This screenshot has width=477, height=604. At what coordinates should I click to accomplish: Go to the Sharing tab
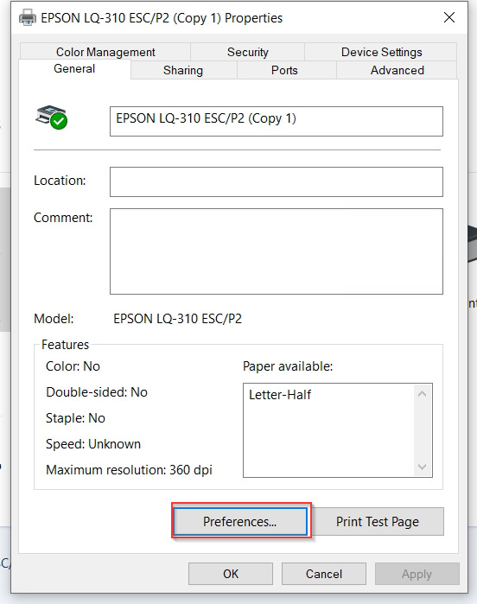pos(183,71)
